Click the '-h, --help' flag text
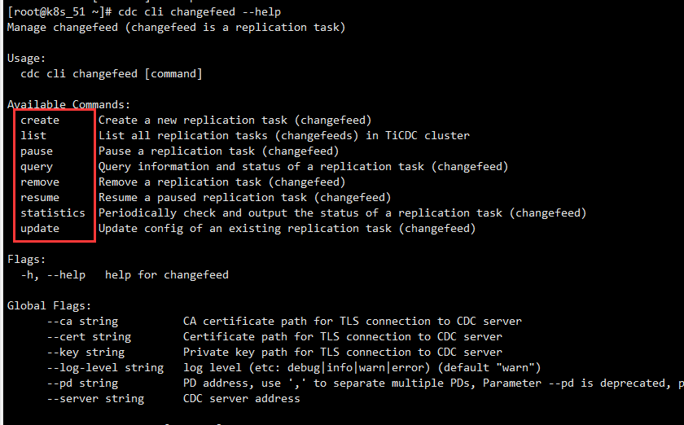This screenshot has height=425, width=684. coord(53,275)
